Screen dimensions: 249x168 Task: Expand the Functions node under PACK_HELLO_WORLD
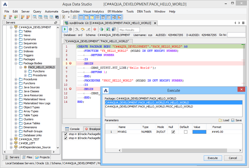pos(25,71)
